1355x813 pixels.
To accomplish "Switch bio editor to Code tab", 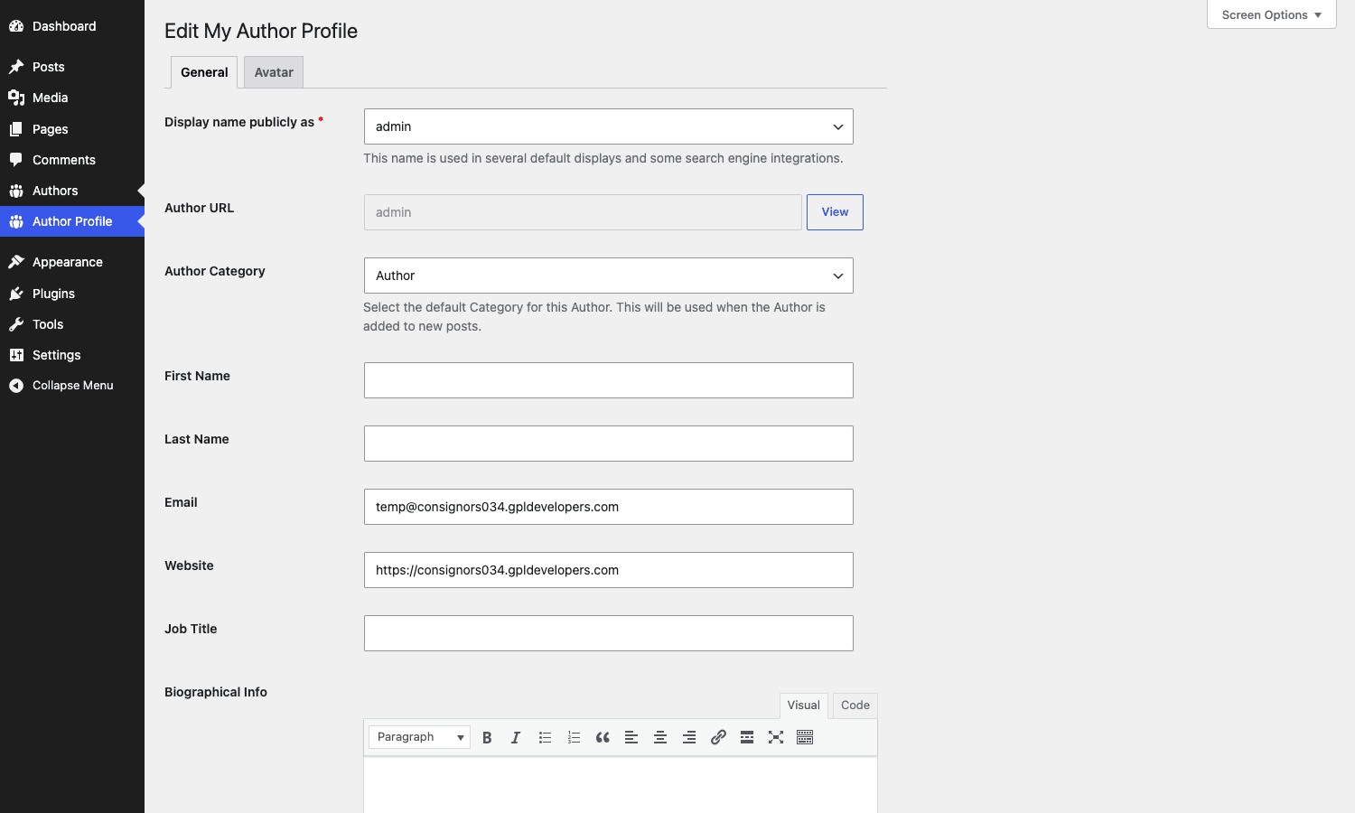I will (855, 706).
